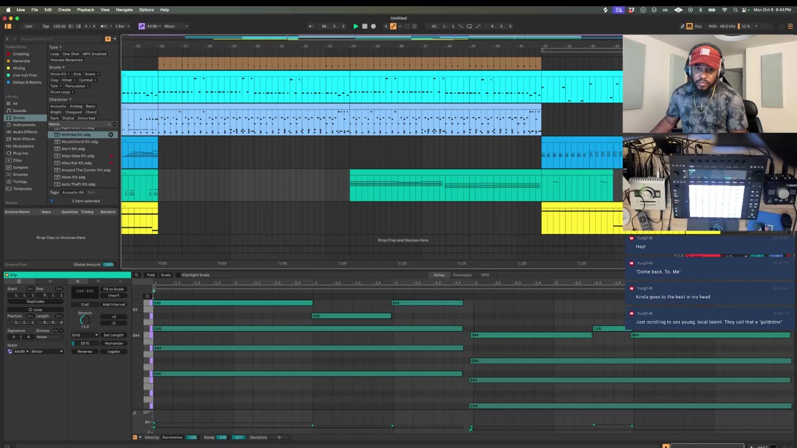Click the Humanize amount 10 % slider
Image resolution: width=797 pixels, height=448 pixels.
tap(84, 343)
